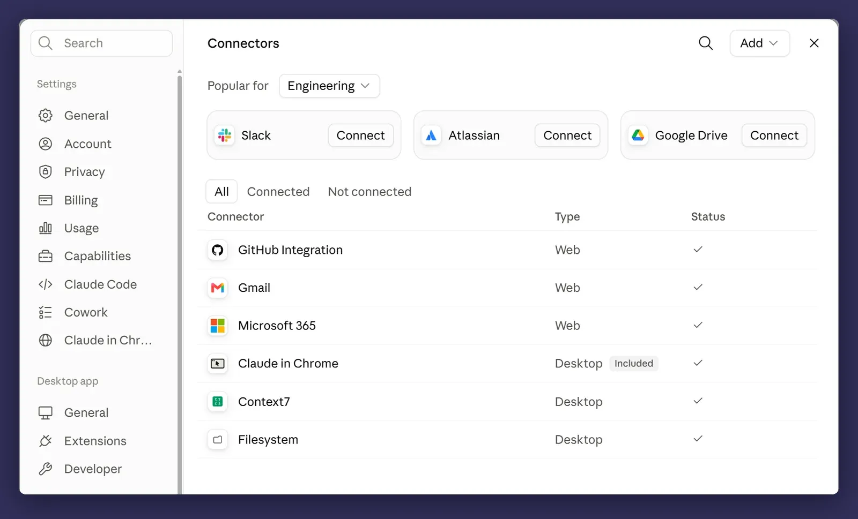Click the Gmail logo icon

pos(218,288)
